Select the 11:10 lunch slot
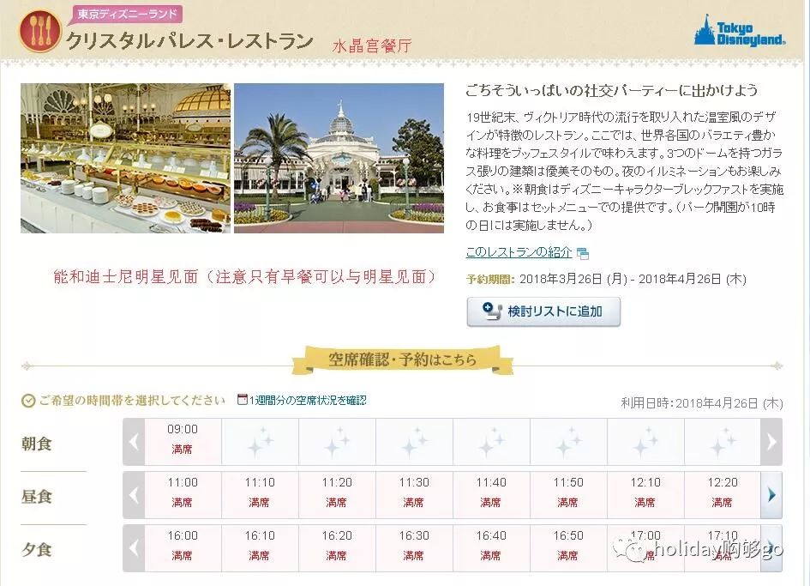 pos(260,495)
